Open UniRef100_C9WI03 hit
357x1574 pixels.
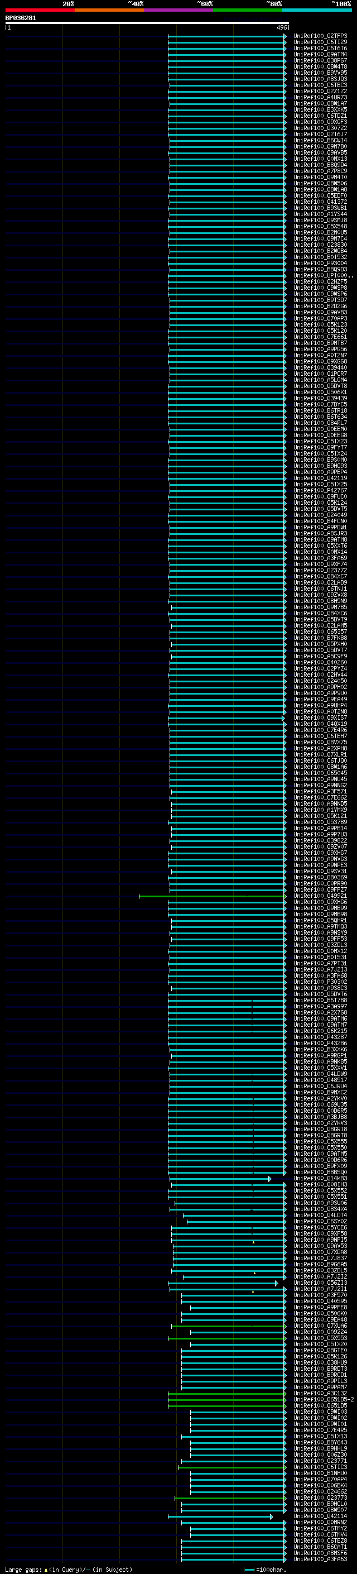(x=320, y=1412)
